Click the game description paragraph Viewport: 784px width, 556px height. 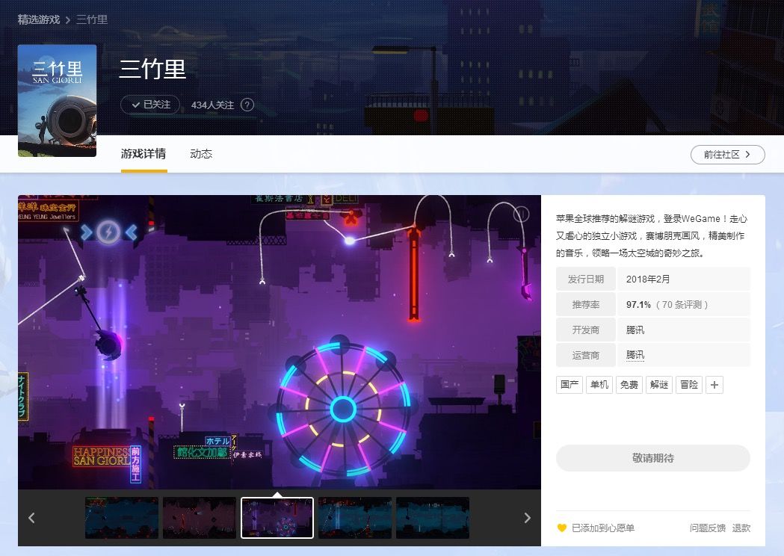[652, 235]
